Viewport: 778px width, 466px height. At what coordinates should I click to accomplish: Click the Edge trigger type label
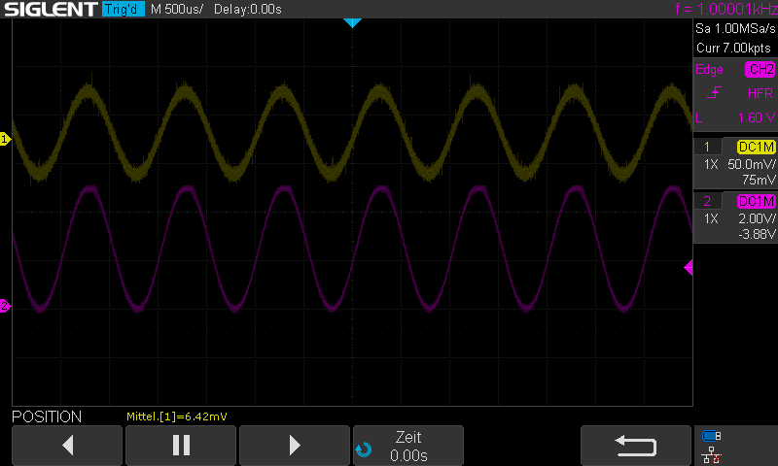(709, 69)
